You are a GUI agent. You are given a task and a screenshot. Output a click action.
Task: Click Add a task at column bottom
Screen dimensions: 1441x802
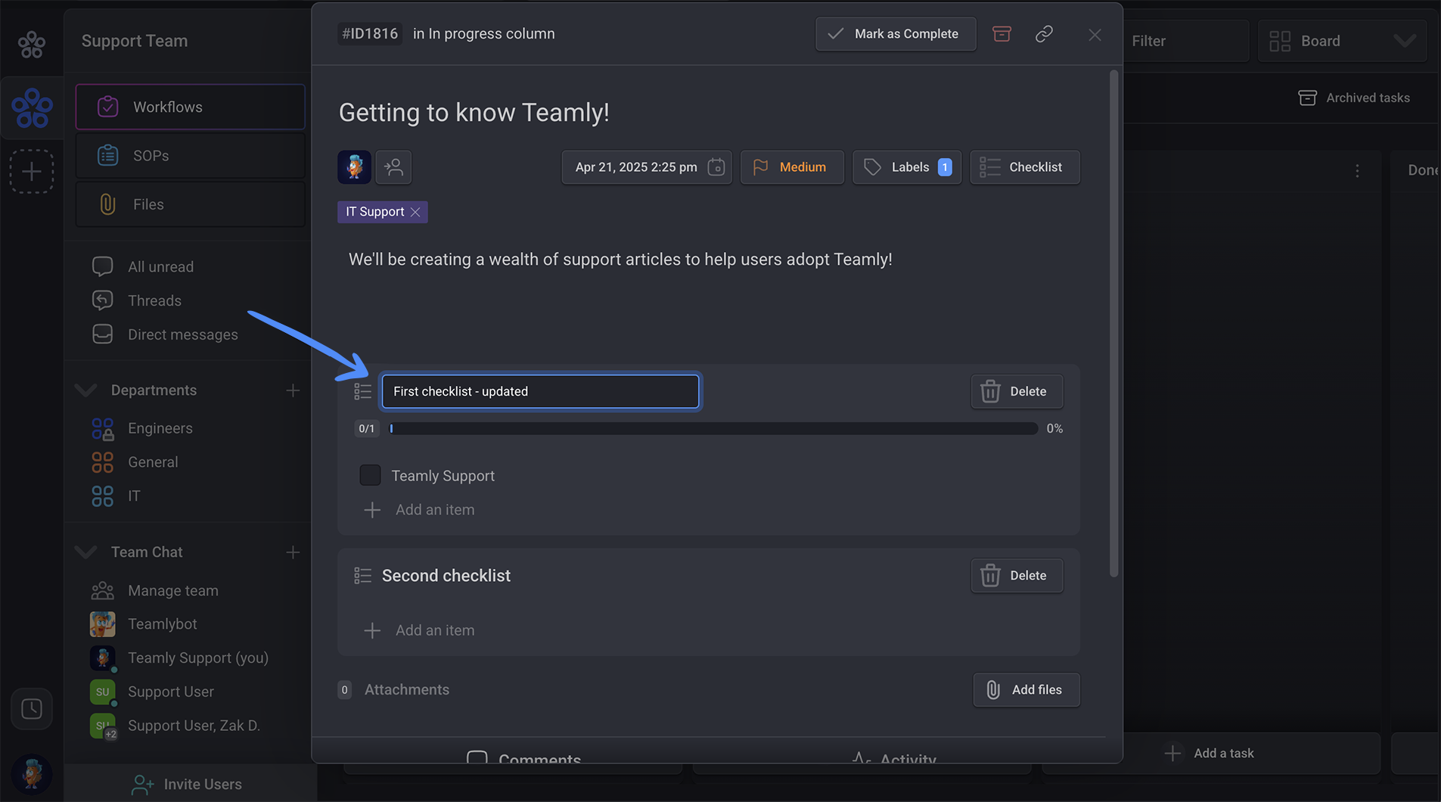click(x=1210, y=754)
